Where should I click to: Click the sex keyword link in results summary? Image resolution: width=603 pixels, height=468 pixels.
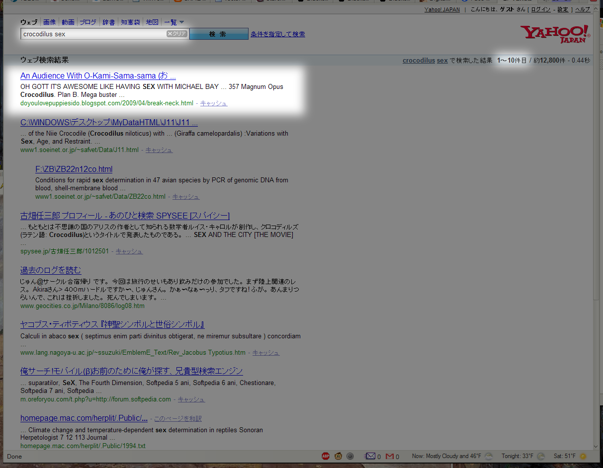pos(442,61)
